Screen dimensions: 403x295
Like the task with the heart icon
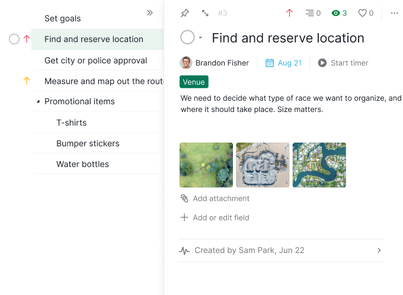pyautogui.click(x=362, y=13)
